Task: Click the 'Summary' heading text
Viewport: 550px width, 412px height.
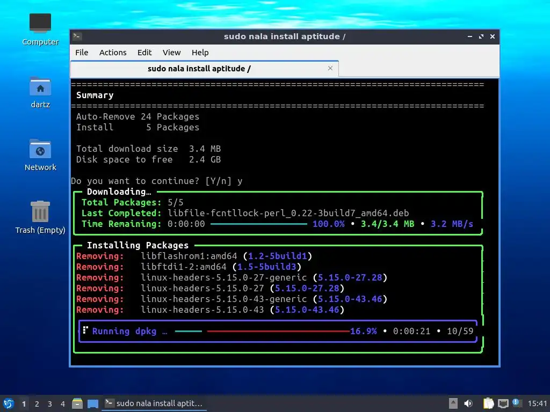Action: coord(95,95)
